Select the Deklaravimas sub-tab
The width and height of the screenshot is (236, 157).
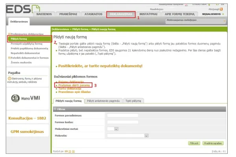coord(19,22)
